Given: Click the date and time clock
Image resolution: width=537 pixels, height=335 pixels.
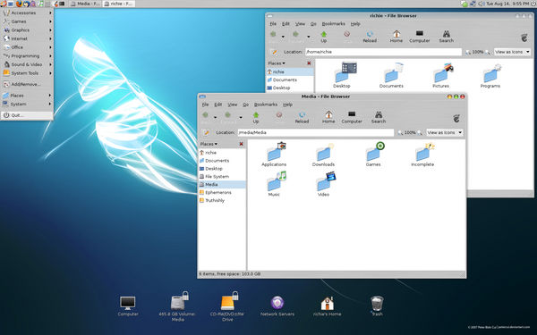Looking at the screenshot, I should coord(507,4).
